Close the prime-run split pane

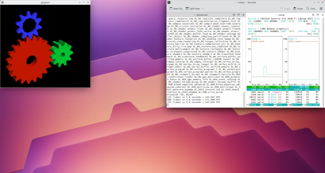pyautogui.click(x=243, y=15)
